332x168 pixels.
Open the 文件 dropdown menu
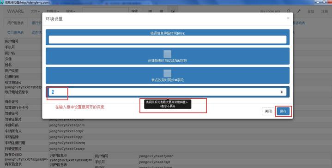(x=35, y=11)
